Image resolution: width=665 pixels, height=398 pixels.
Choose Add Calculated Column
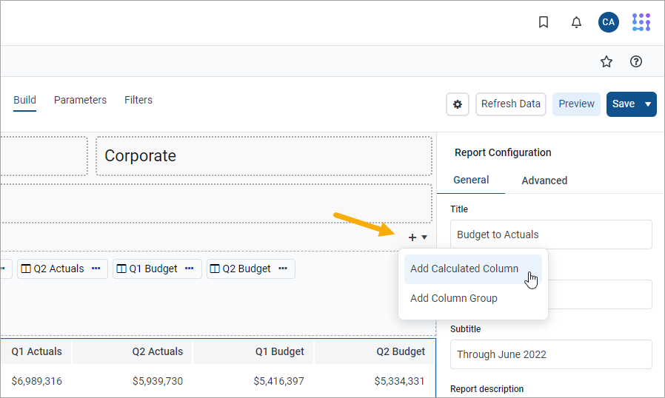click(x=464, y=269)
